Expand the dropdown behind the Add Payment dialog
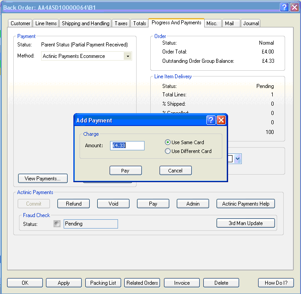Image resolution: width=301 pixels, height=294 pixels. tap(237, 159)
